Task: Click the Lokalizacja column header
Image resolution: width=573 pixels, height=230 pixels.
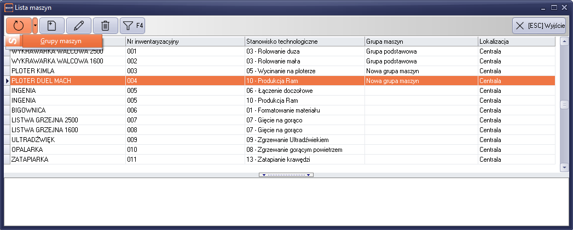Action: click(x=514, y=42)
